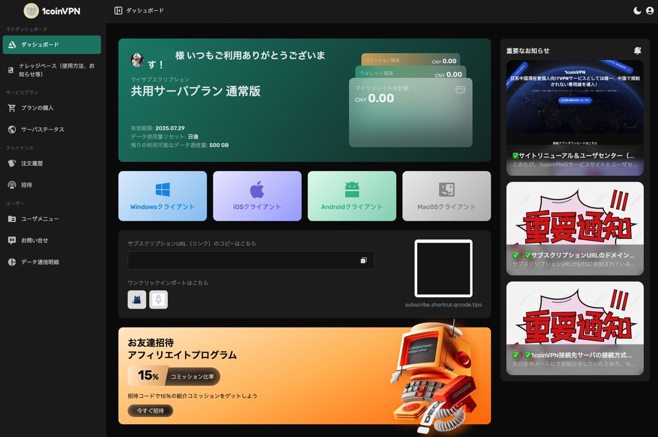The height and width of the screenshot is (437, 658).
Task: Copy subscription URL with the copy icon
Action: point(364,261)
